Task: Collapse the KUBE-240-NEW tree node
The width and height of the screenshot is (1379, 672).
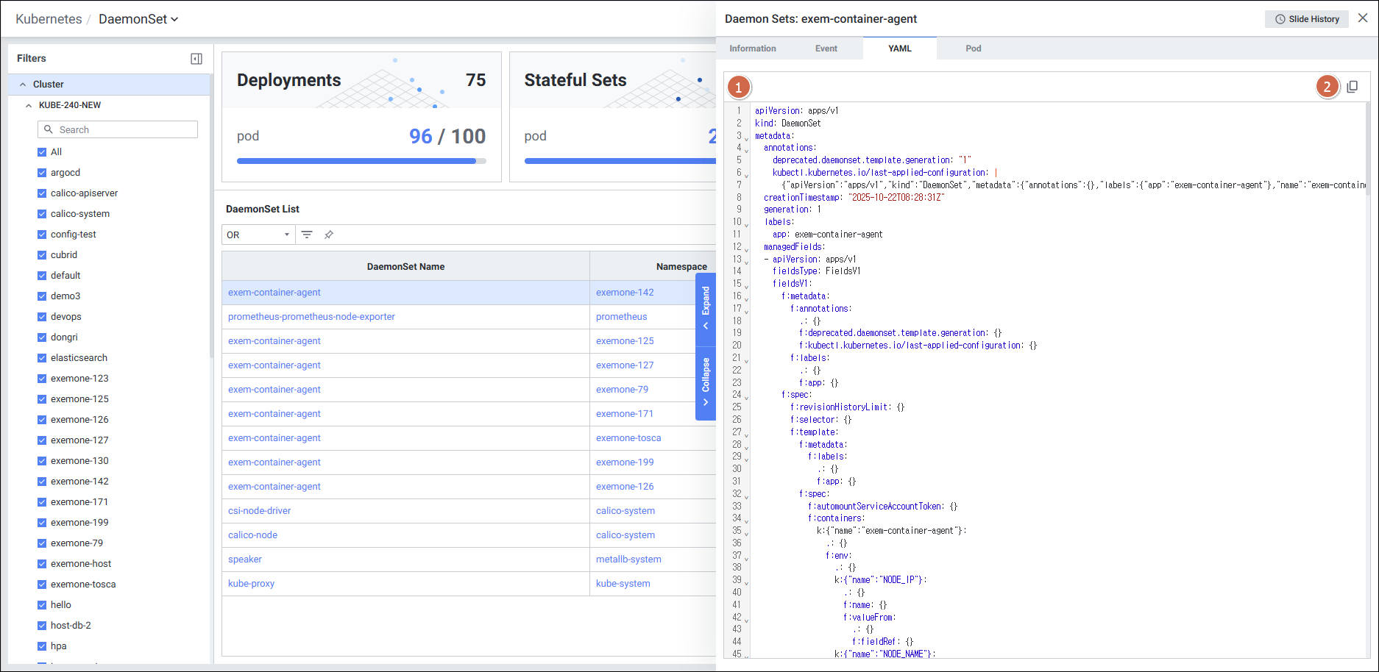Action: [x=29, y=105]
